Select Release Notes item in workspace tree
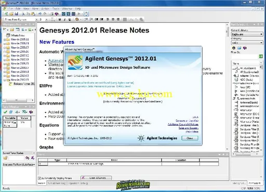Viewport: 266px width, 192px height. 24,84
